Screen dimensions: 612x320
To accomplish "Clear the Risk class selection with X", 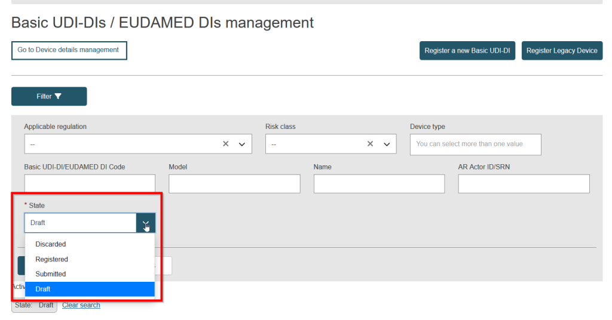I will coord(370,144).
